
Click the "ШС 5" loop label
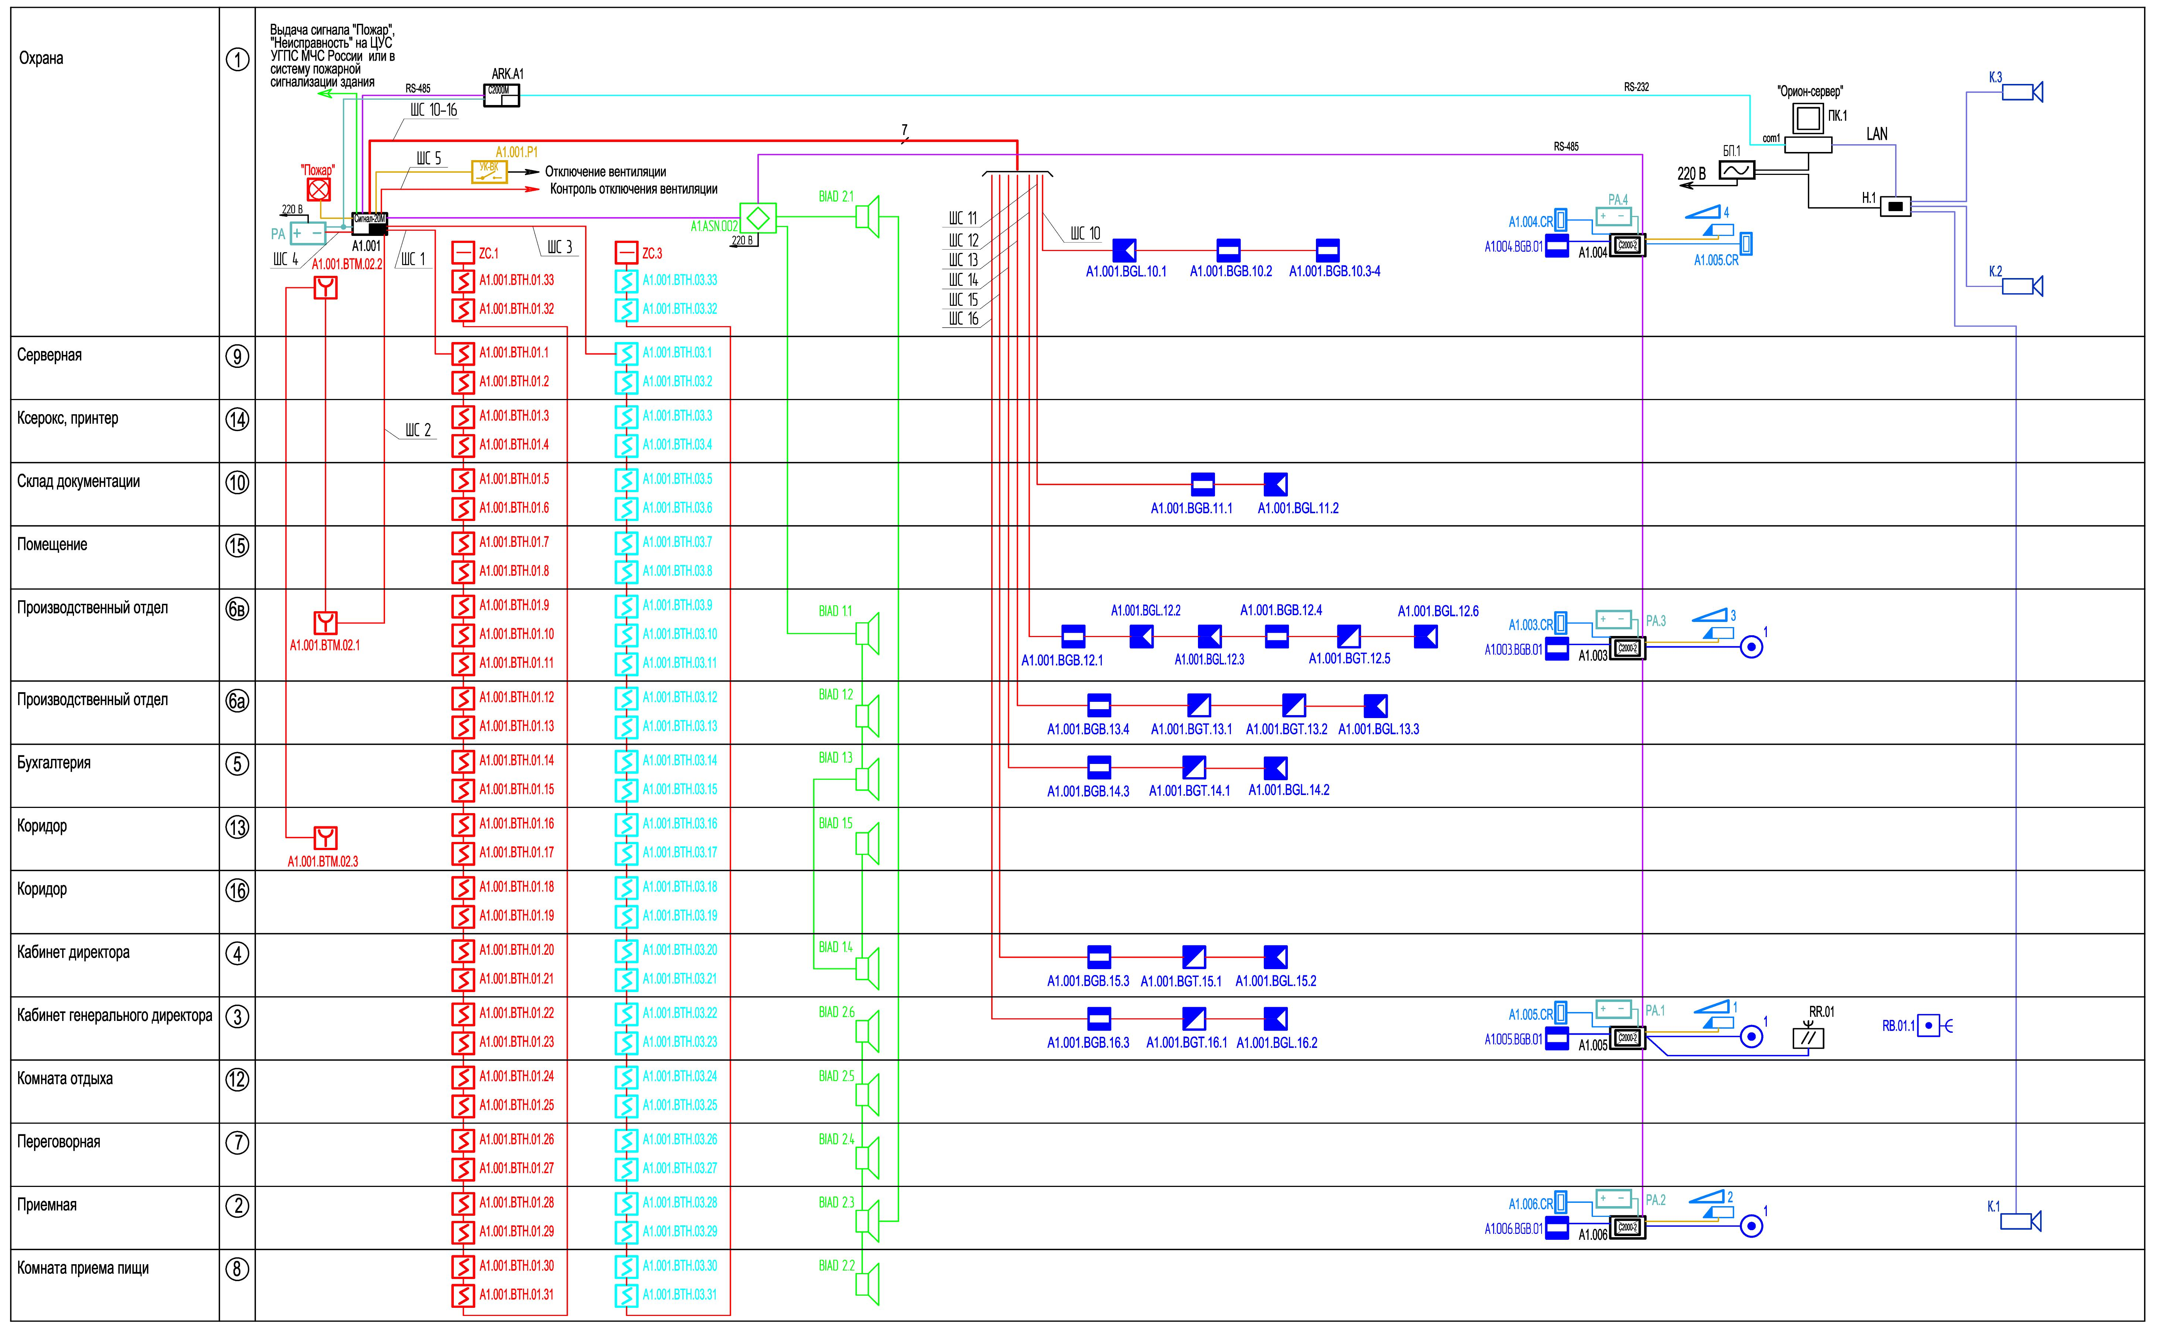click(429, 159)
